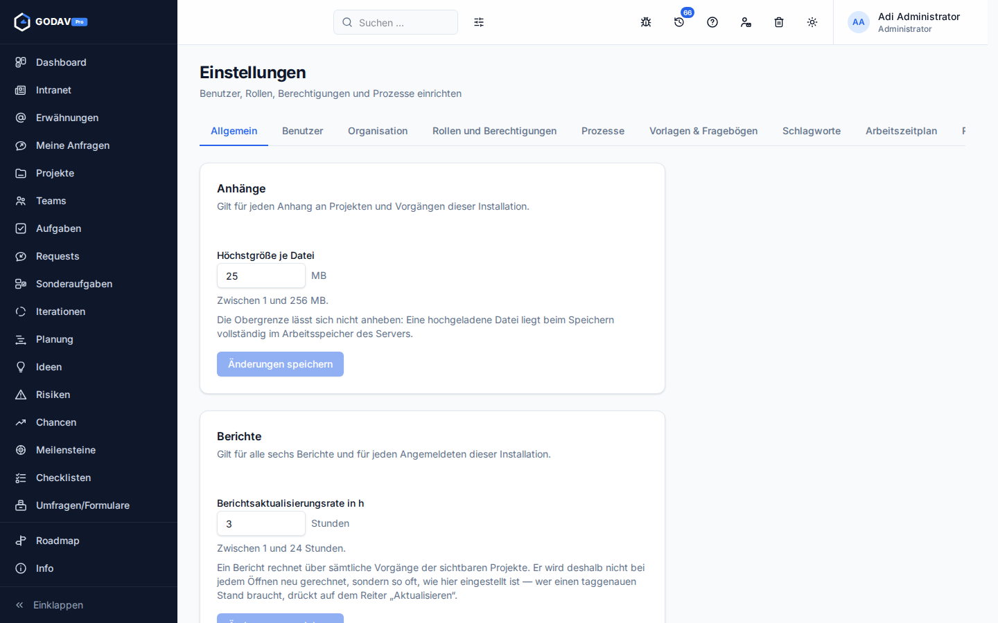998x623 pixels.
Task: Go to Planung in the sidebar
Action: [89, 339]
